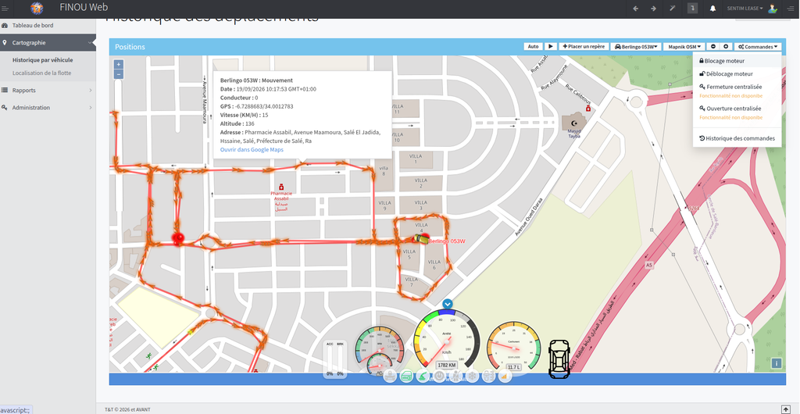Click the minus button in Positions toolbar
The width and height of the screenshot is (800, 414).
(713, 46)
